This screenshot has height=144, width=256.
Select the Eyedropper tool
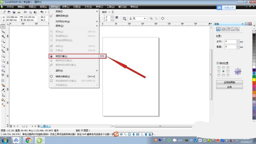(x=3, y=90)
